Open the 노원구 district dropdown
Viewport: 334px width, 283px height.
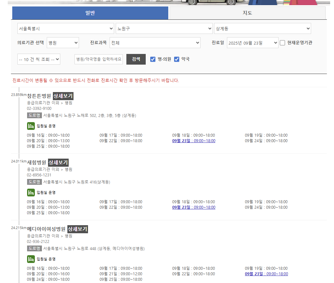[x=164, y=28]
